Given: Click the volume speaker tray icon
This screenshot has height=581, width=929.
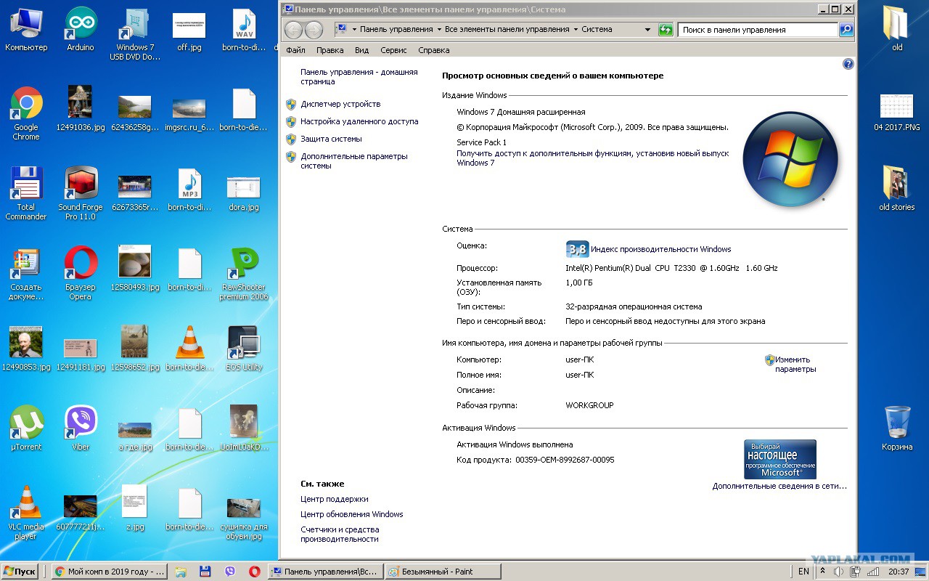Looking at the screenshot, I should 838,572.
